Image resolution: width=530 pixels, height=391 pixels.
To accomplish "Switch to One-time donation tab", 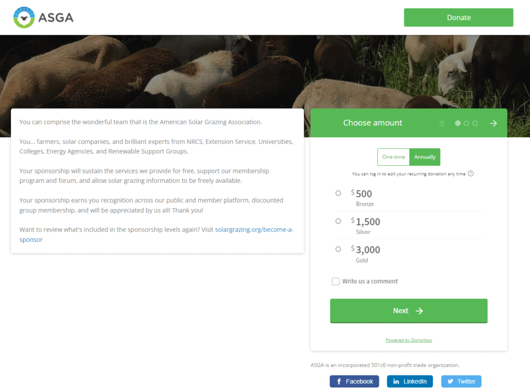I will [393, 157].
